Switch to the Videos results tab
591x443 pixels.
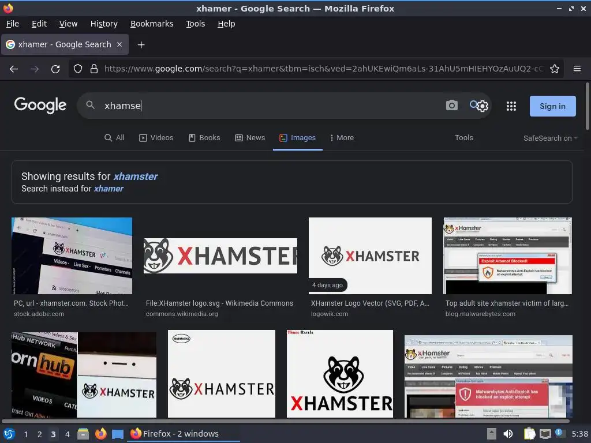156,138
